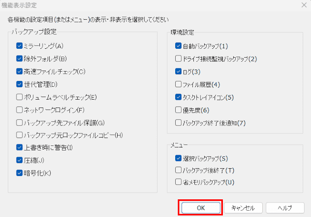
Task: Disable the 除外フォルダ(B) option
Action: point(19,59)
